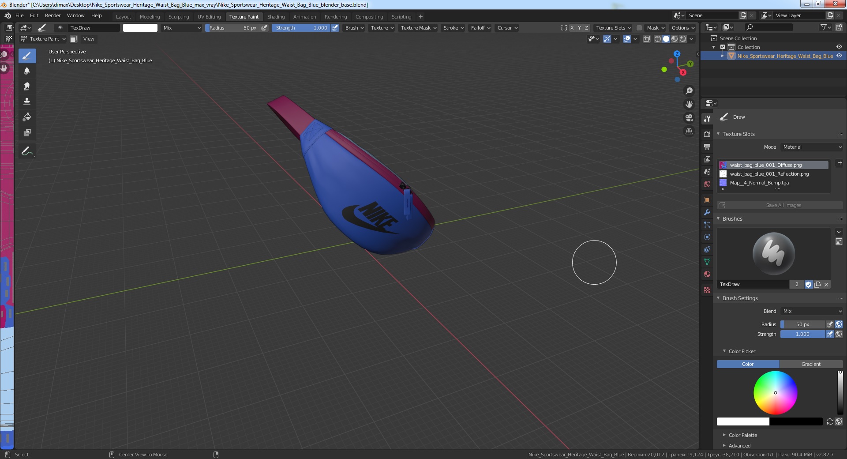Screen dimensions: 847x459
Task: Select the Annotate tool
Action: [27, 151]
